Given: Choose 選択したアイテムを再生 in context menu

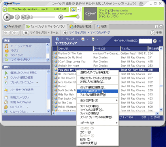Looking at the screenshot, I should tap(98, 72).
